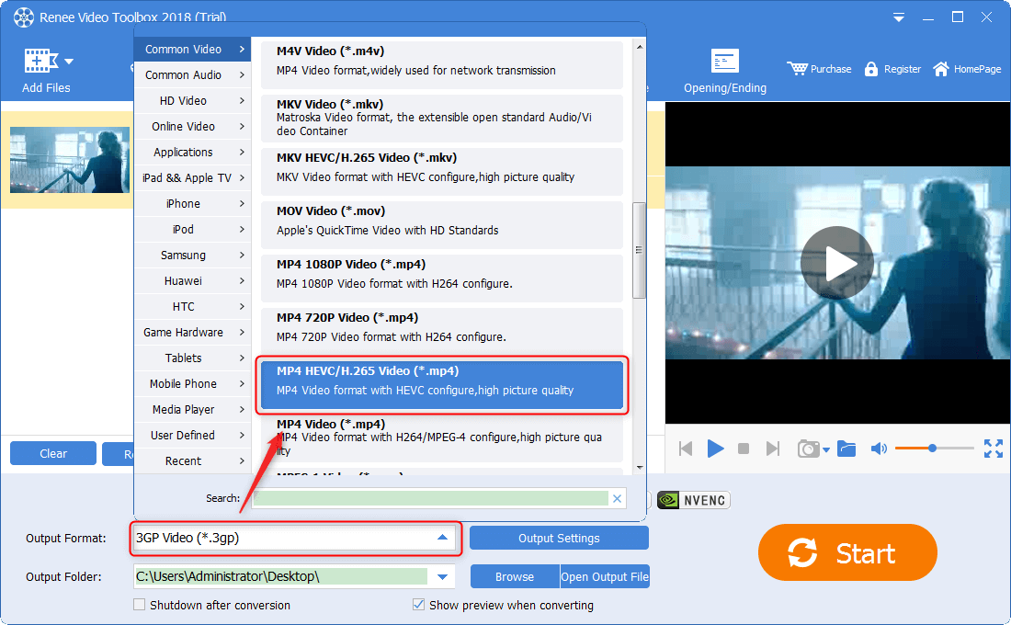The height and width of the screenshot is (625, 1011).
Task: Mute audio using speaker icon
Action: tap(879, 449)
